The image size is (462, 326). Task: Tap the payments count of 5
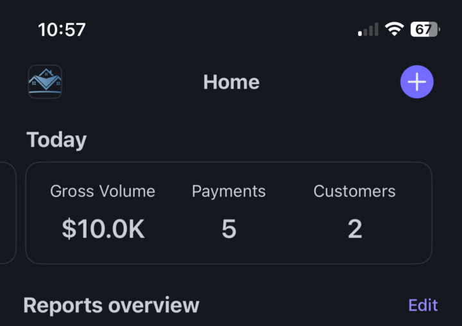228,229
